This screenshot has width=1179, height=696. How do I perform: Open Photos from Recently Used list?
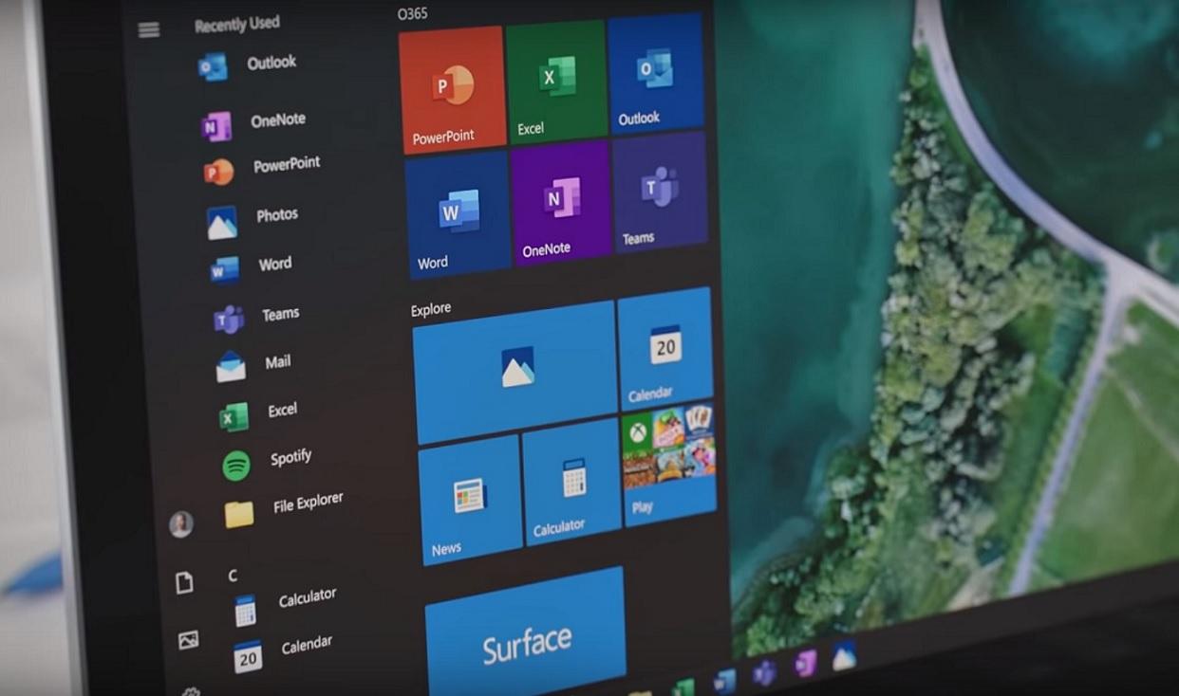click(253, 219)
